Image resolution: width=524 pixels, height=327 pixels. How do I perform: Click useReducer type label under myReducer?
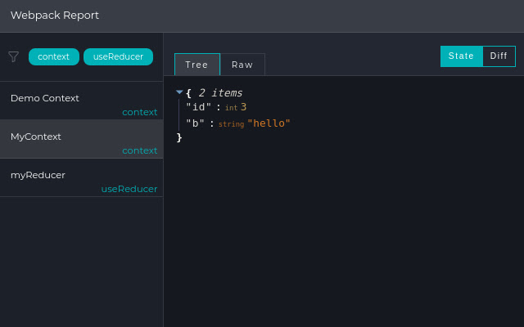click(x=129, y=189)
